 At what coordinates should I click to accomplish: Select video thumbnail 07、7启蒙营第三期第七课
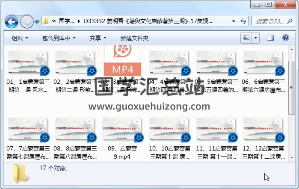28,129
